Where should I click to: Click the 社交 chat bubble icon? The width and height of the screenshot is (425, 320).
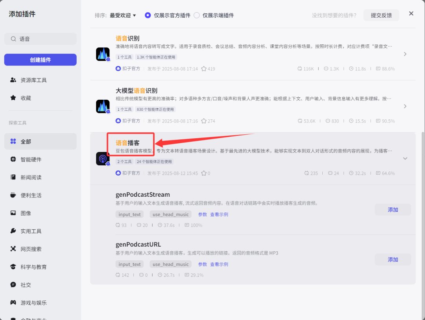tap(13, 285)
